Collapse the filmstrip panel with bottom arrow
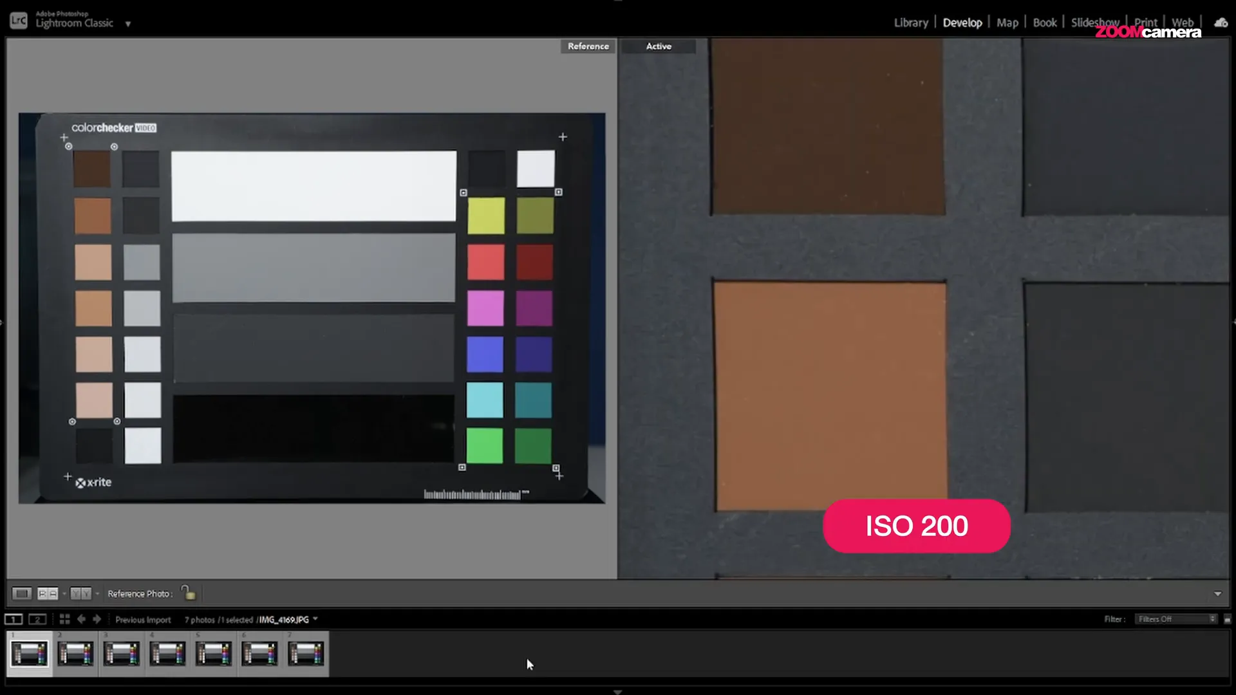1236x695 pixels. coord(617,692)
